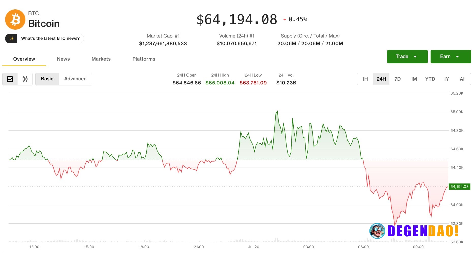Viewport: 473px width, 253px height.
Task: Select Advanced chart mode
Action: click(x=75, y=79)
